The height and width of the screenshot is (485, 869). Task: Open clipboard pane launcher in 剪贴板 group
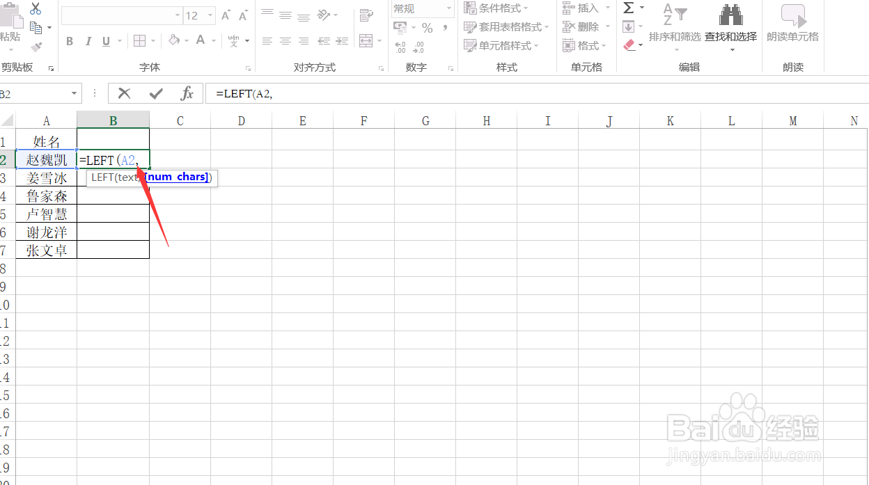coord(51,69)
